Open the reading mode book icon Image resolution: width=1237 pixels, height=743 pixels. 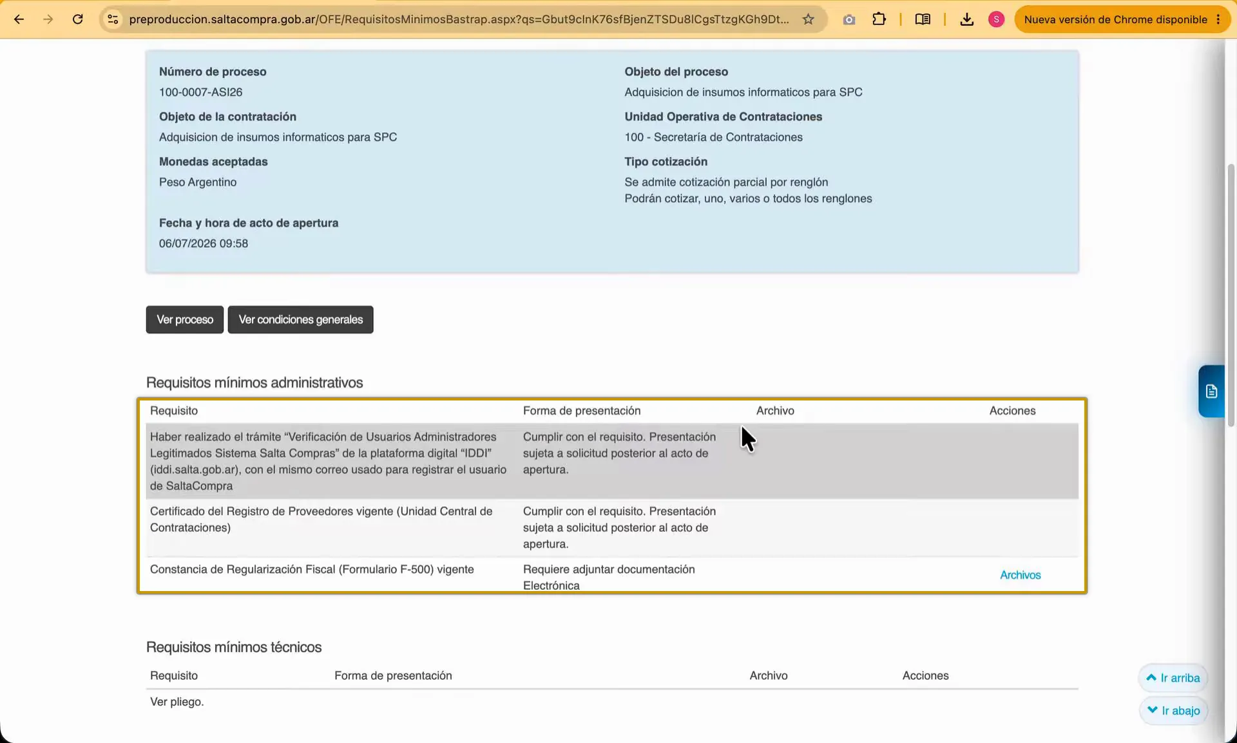923,19
